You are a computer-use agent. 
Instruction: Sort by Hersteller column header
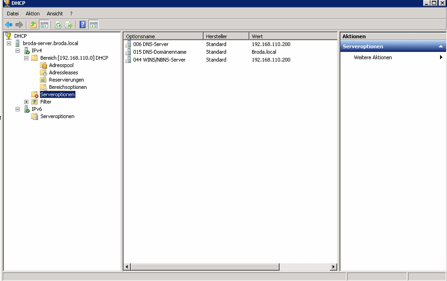coord(226,36)
